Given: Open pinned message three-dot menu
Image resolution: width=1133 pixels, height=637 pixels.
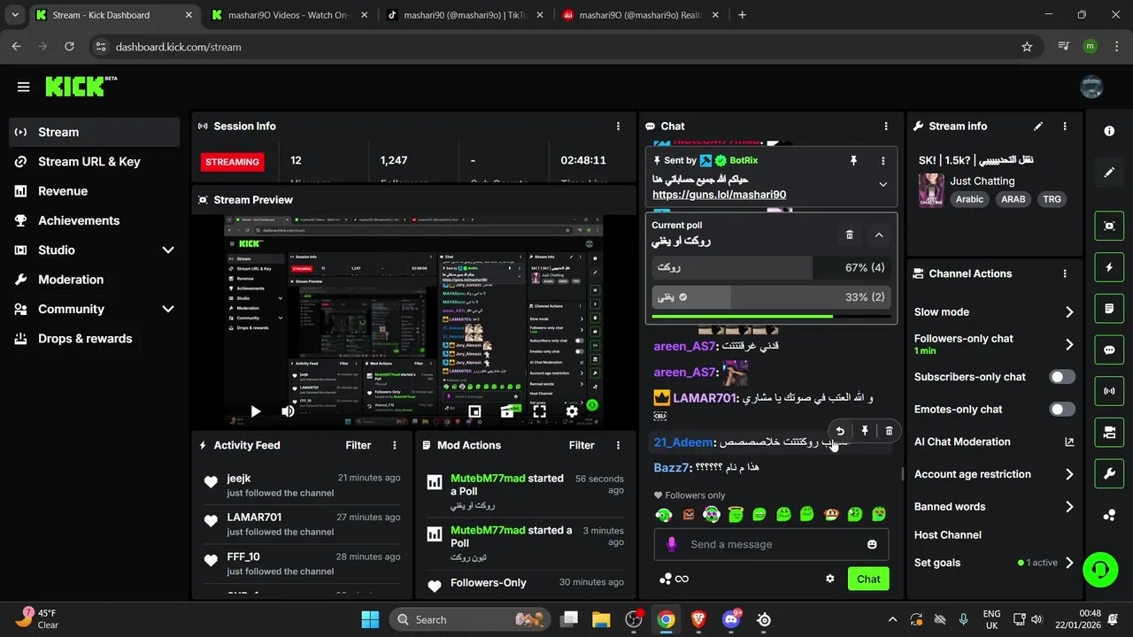Looking at the screenshot, I should [x=883, y=161].
